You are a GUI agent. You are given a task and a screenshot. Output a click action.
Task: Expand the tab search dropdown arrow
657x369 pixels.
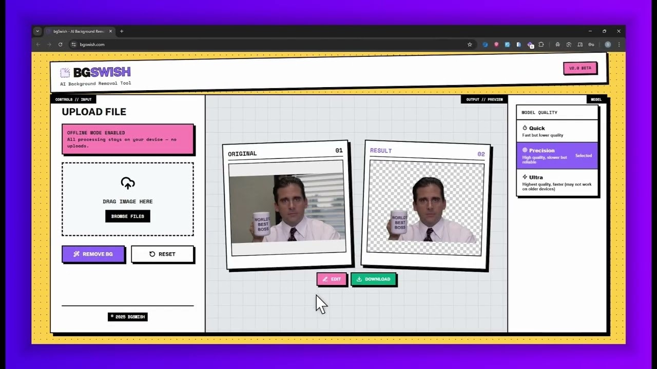coord(37,31)
